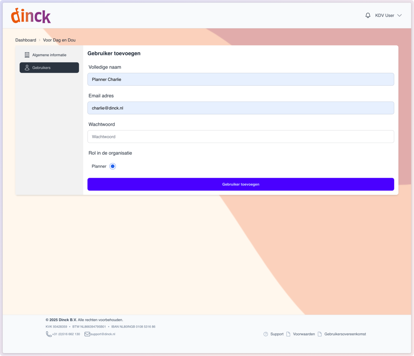Click into the Wachtwoord field
The width and height of the screenshot is (414, 356).
click(240, 136)
